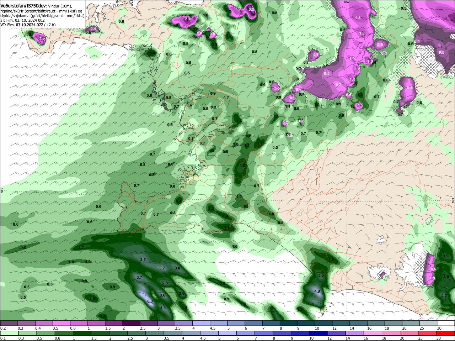The image size is (455, 341).
Task: Click the 6.3 precipitation value on the map
Action: (x=150, y=301)
